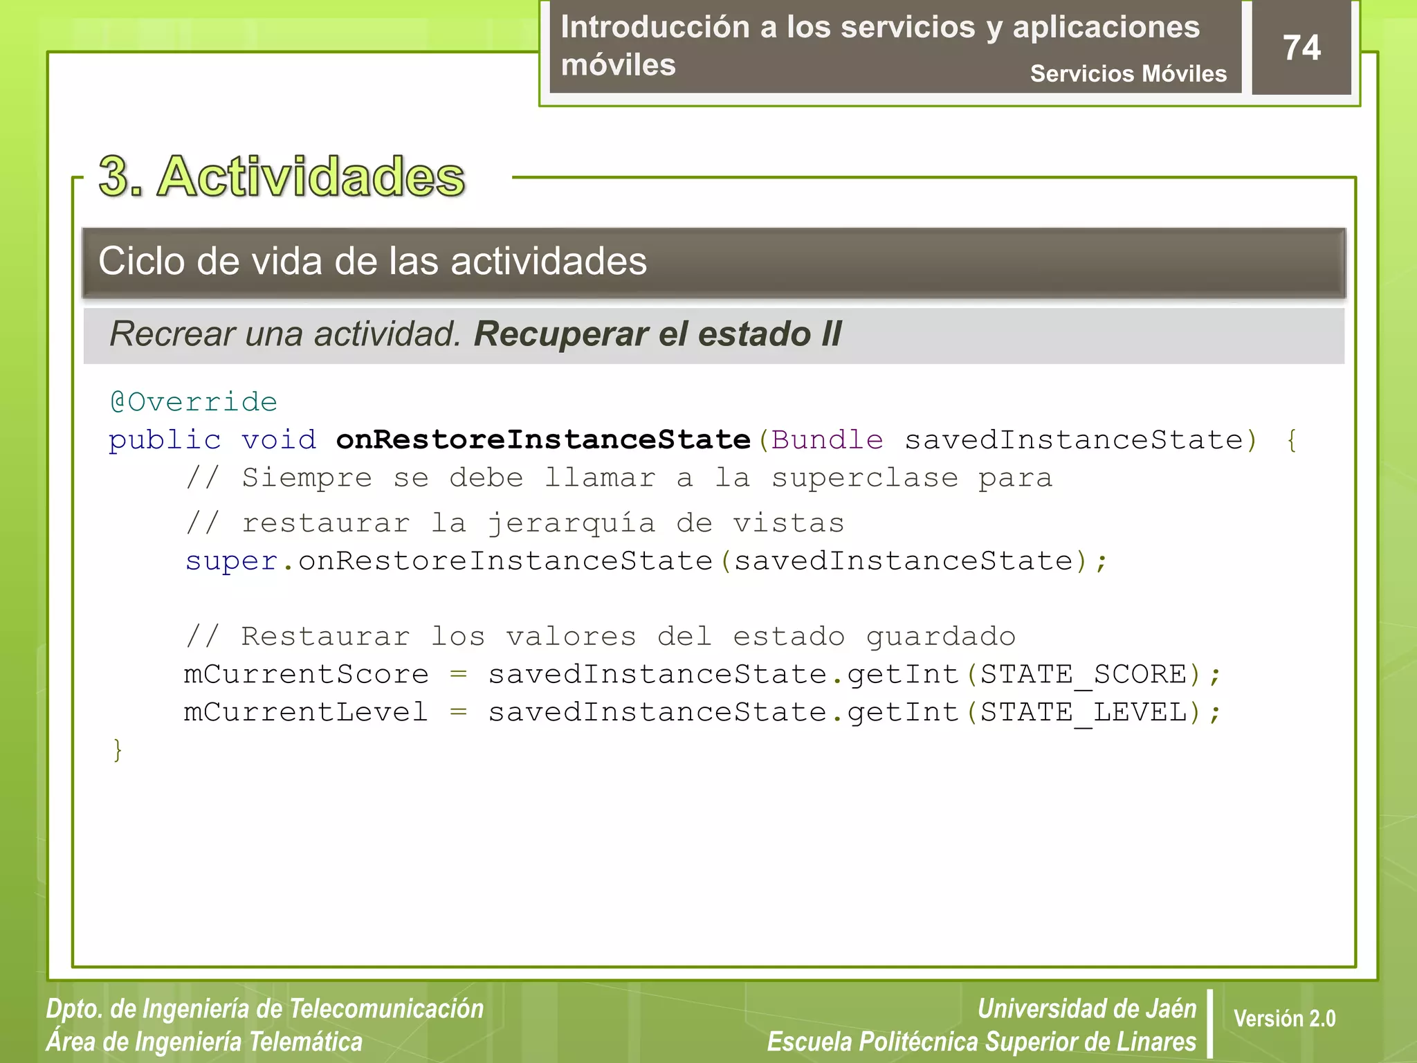Select the 'onRestoreInstanceState' method name in bold
Image resolution: width=1417 pixels, height=1063 pixels.
pos(543,439)
